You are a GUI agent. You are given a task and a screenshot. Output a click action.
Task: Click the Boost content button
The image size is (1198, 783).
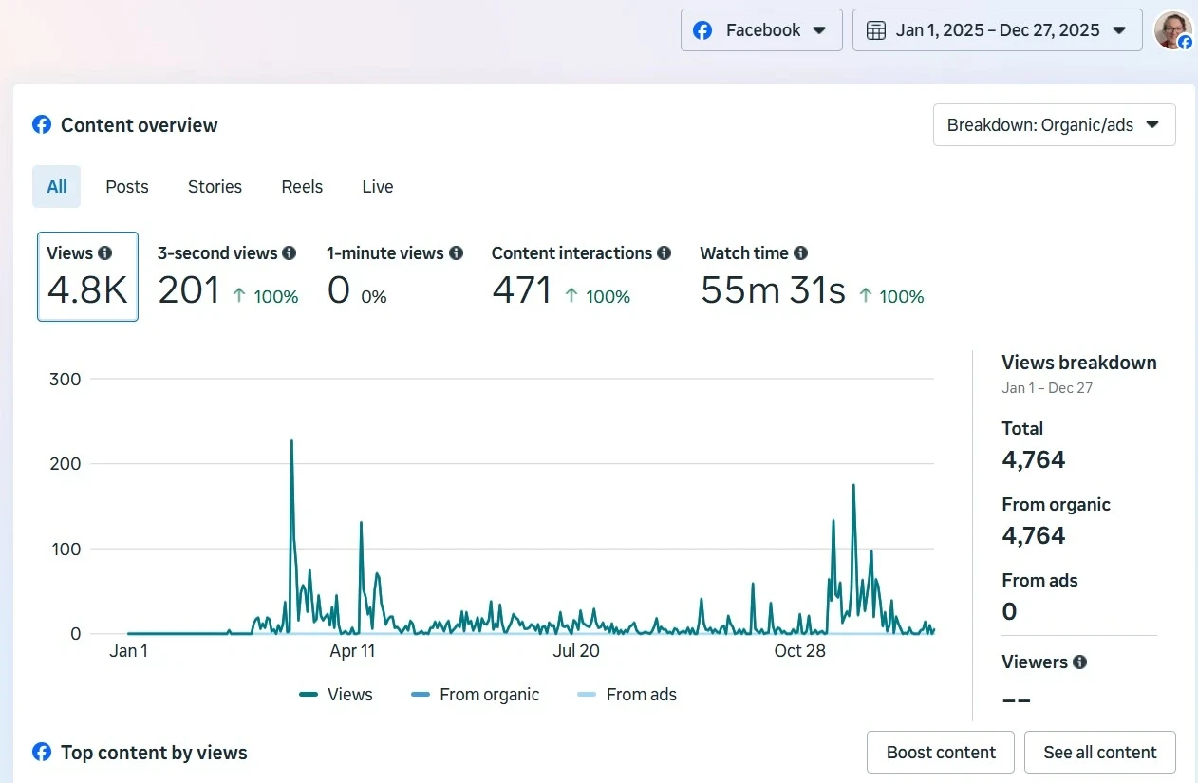(940, 752)
